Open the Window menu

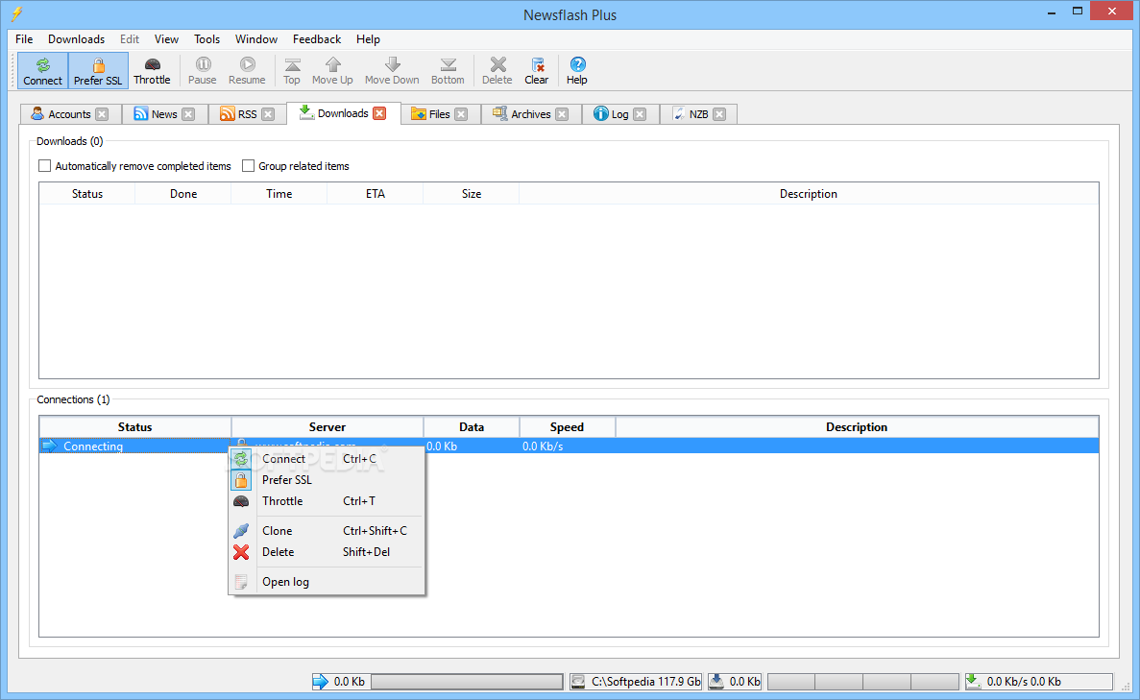click(x=255, y=39)
